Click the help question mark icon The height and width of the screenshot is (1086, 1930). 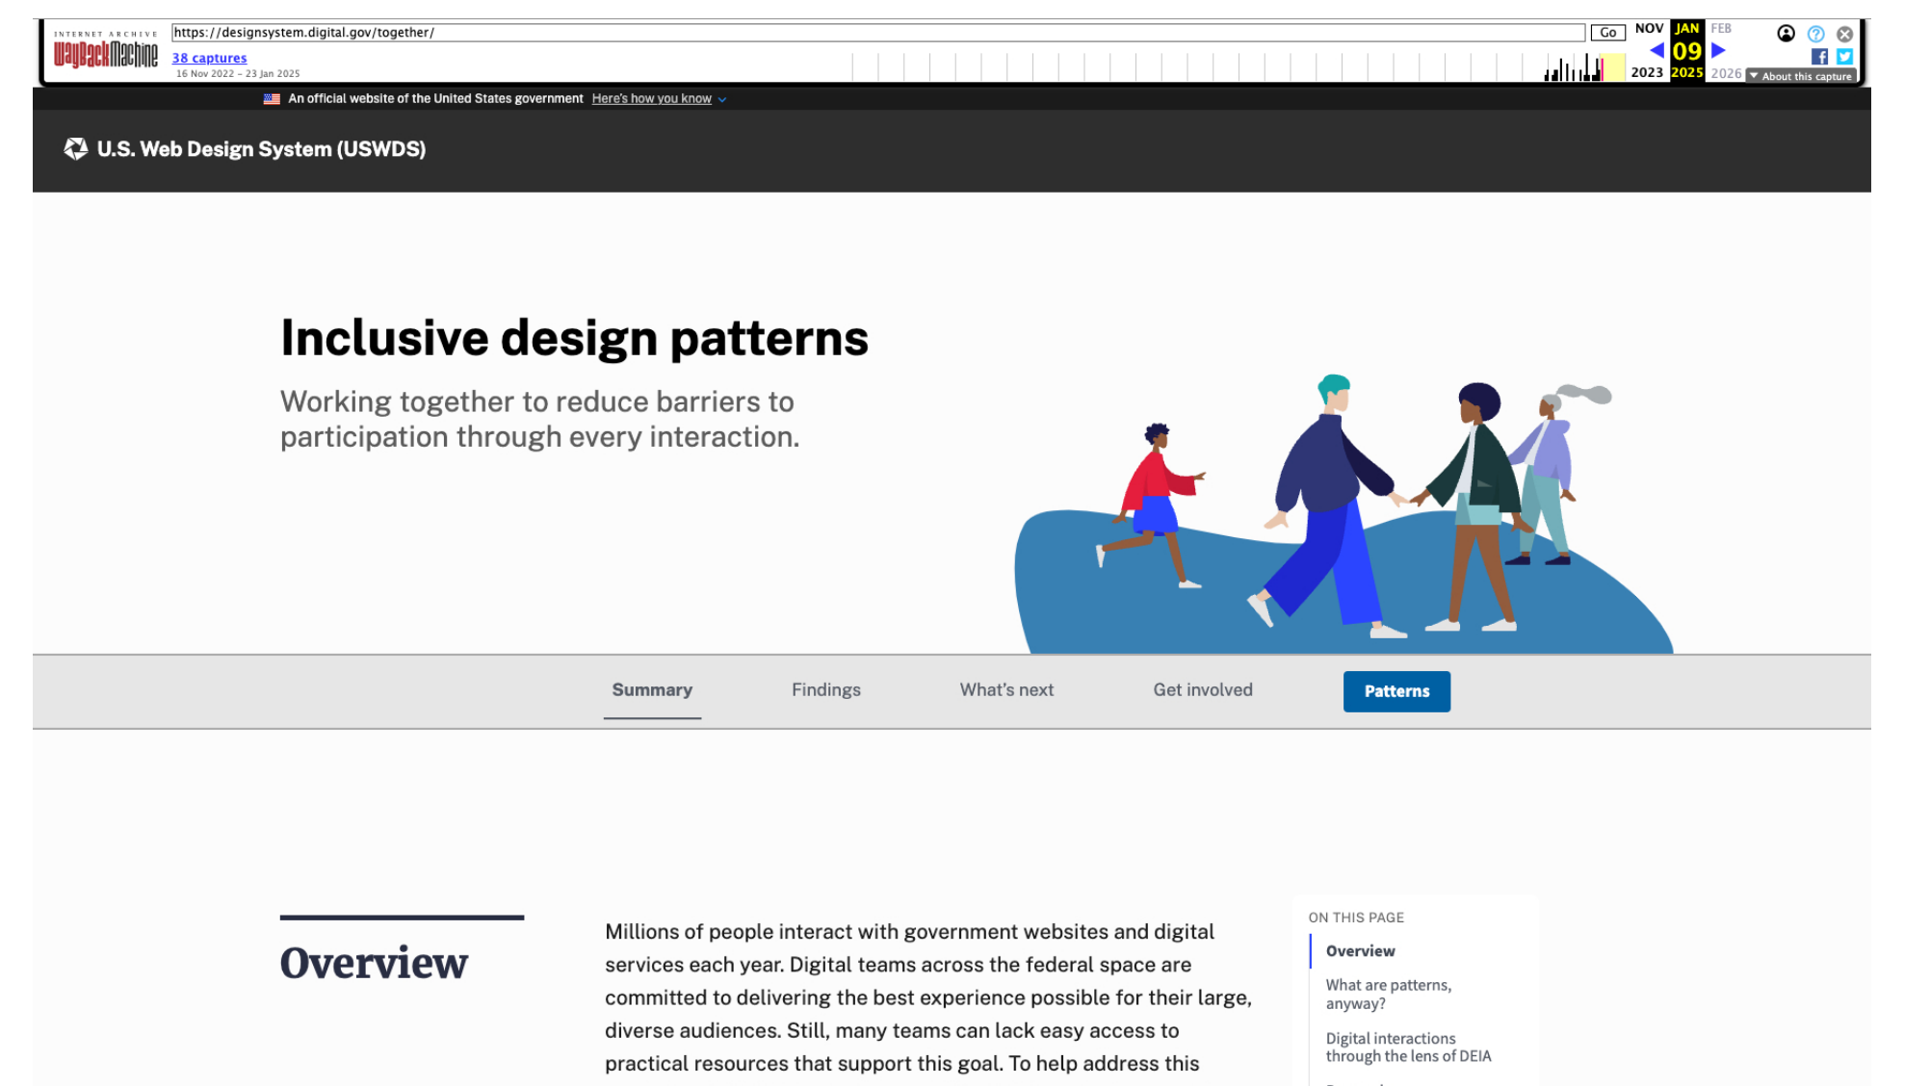coord(1815,33)
